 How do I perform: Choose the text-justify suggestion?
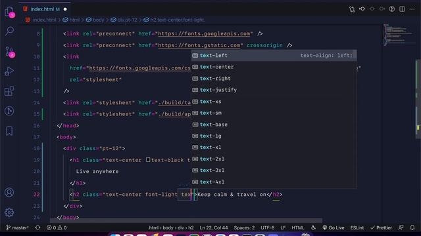tap(274, 90)
